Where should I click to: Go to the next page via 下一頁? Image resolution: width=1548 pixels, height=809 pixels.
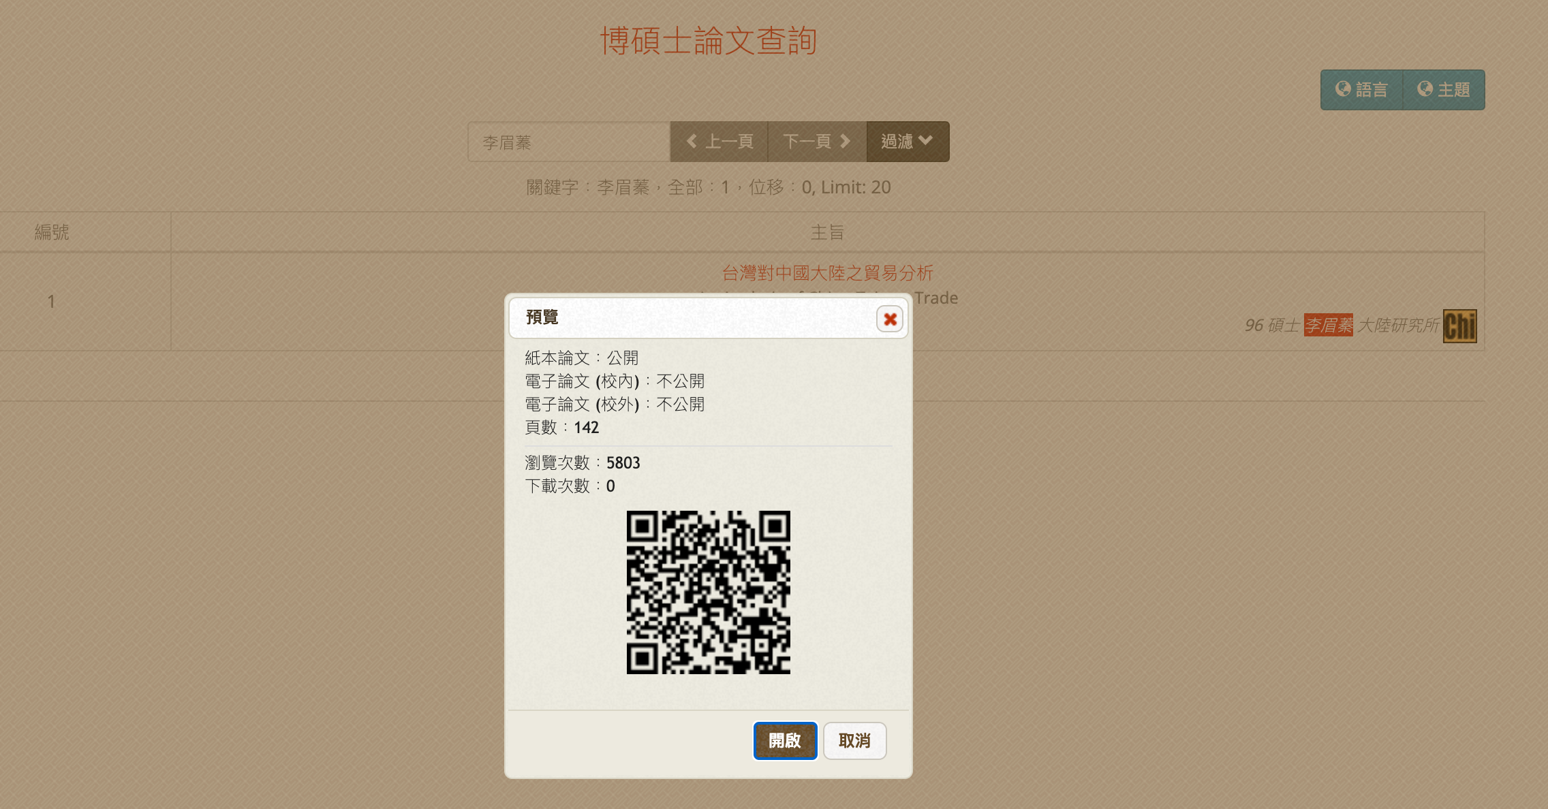[817, 142]
